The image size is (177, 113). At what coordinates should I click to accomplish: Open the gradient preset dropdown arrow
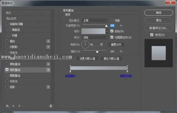(107, 31)
